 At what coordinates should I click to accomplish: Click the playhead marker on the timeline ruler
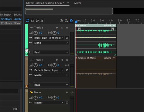76,22
